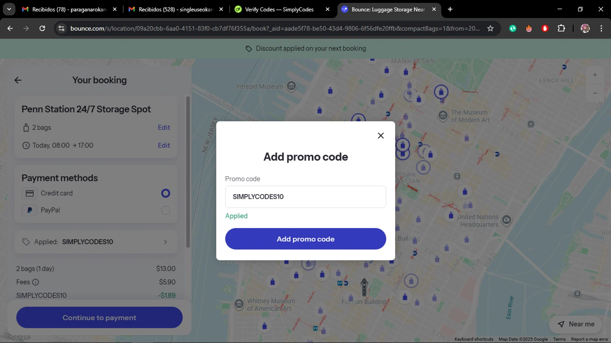
Task: Switch to Recibidos (528) Gmail tab
Action: [176, 9]
